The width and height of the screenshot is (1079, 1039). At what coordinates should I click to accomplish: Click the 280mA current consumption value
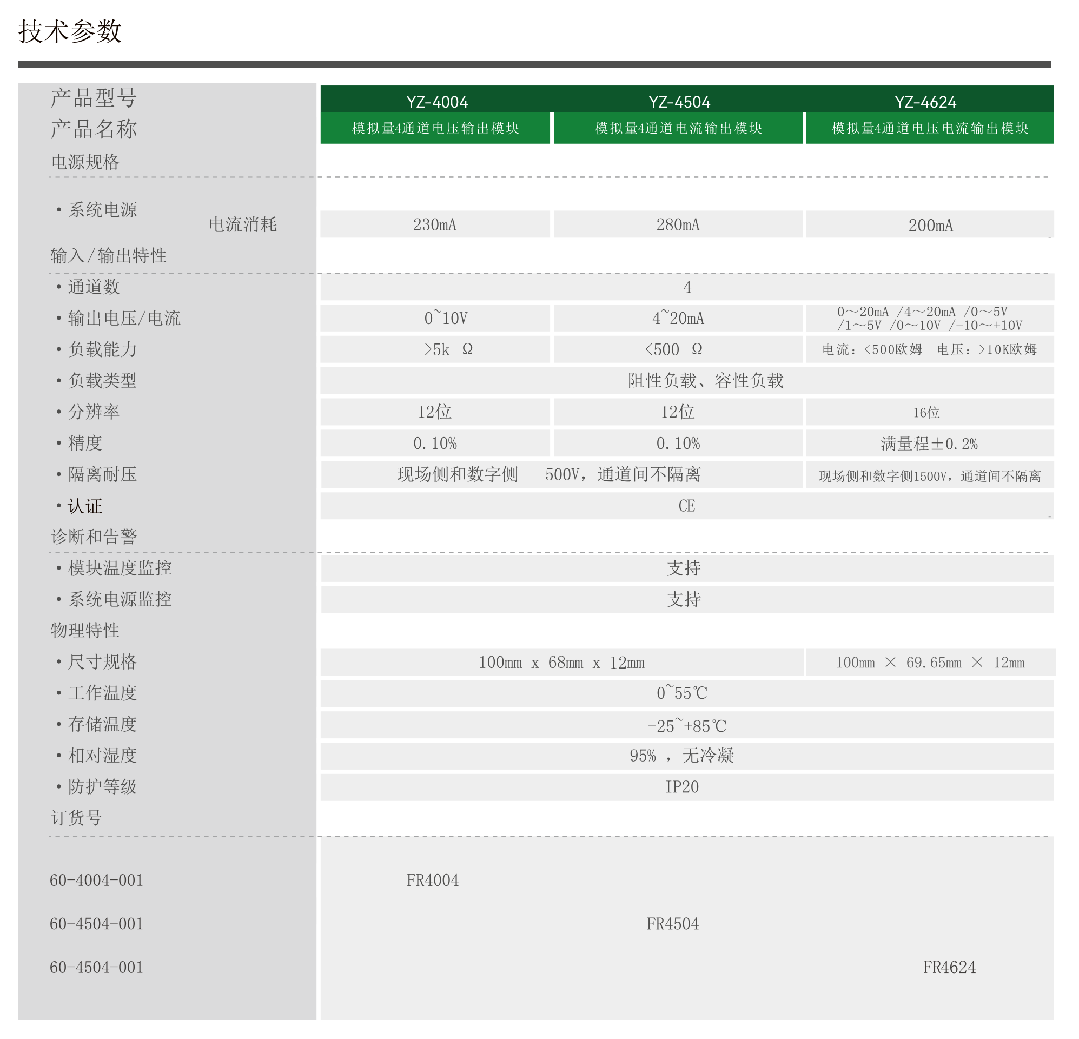tap(678, 224)
